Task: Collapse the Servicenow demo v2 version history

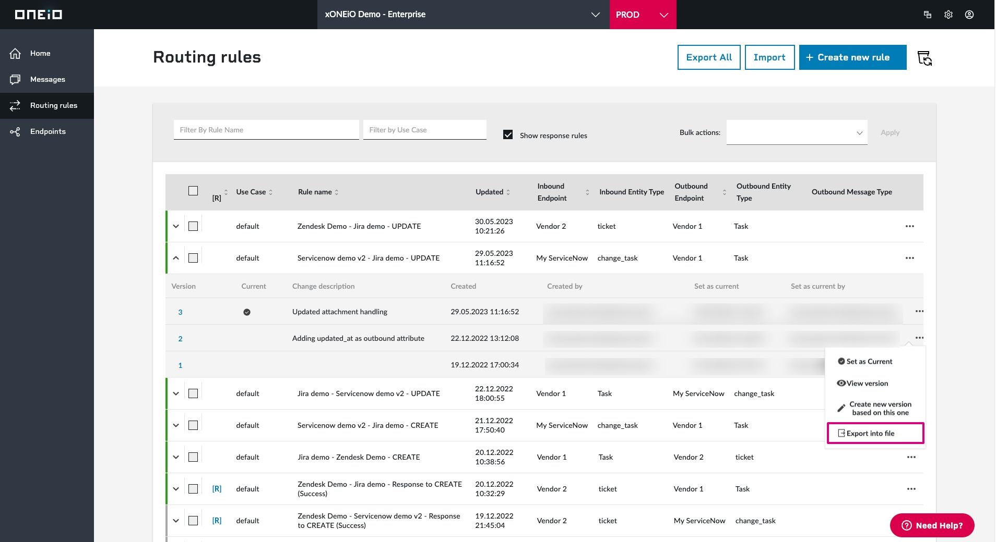Action: (176, 258)
